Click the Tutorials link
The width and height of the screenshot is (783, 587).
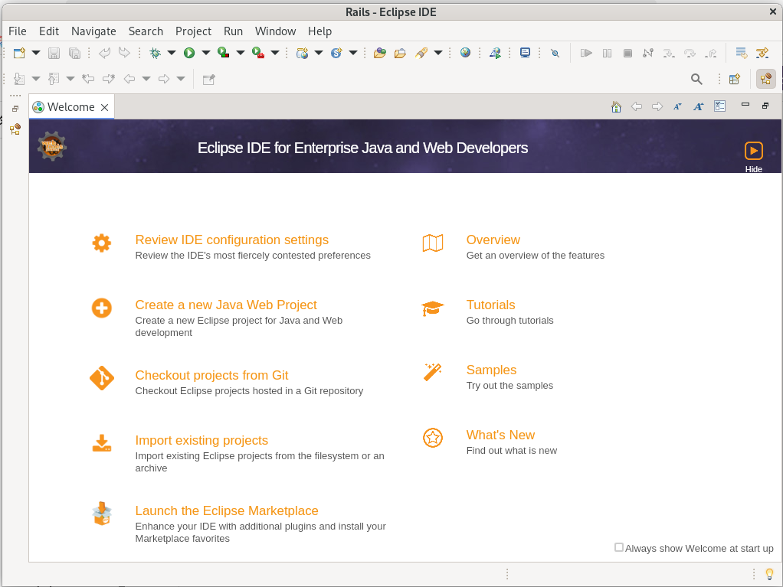(490, 305)
